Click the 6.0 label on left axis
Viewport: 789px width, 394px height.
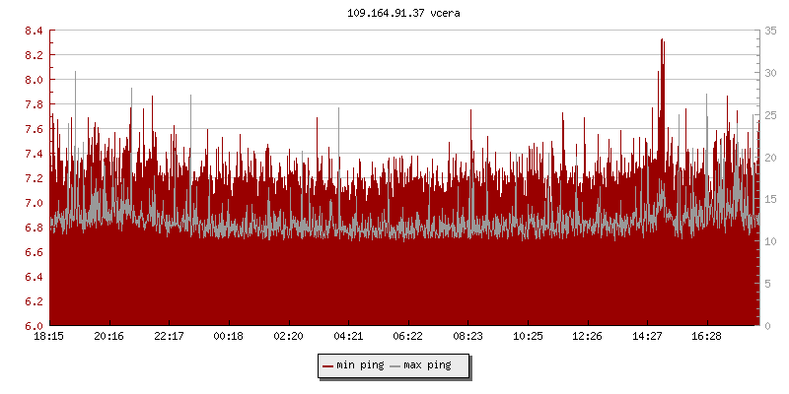(34, 326)
